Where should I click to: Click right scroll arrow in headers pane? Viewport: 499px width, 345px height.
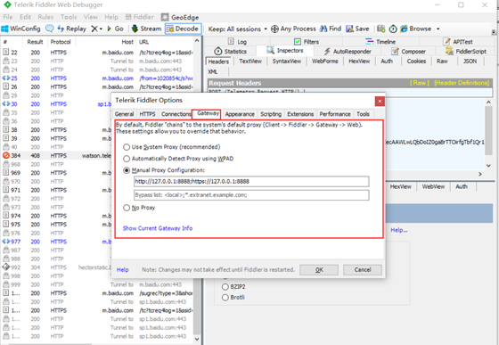pos(480,175)
